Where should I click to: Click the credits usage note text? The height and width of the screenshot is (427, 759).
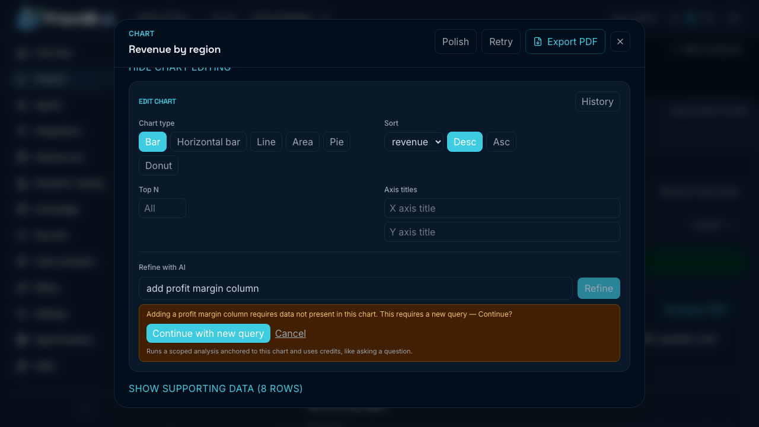[x=279, y=351]
